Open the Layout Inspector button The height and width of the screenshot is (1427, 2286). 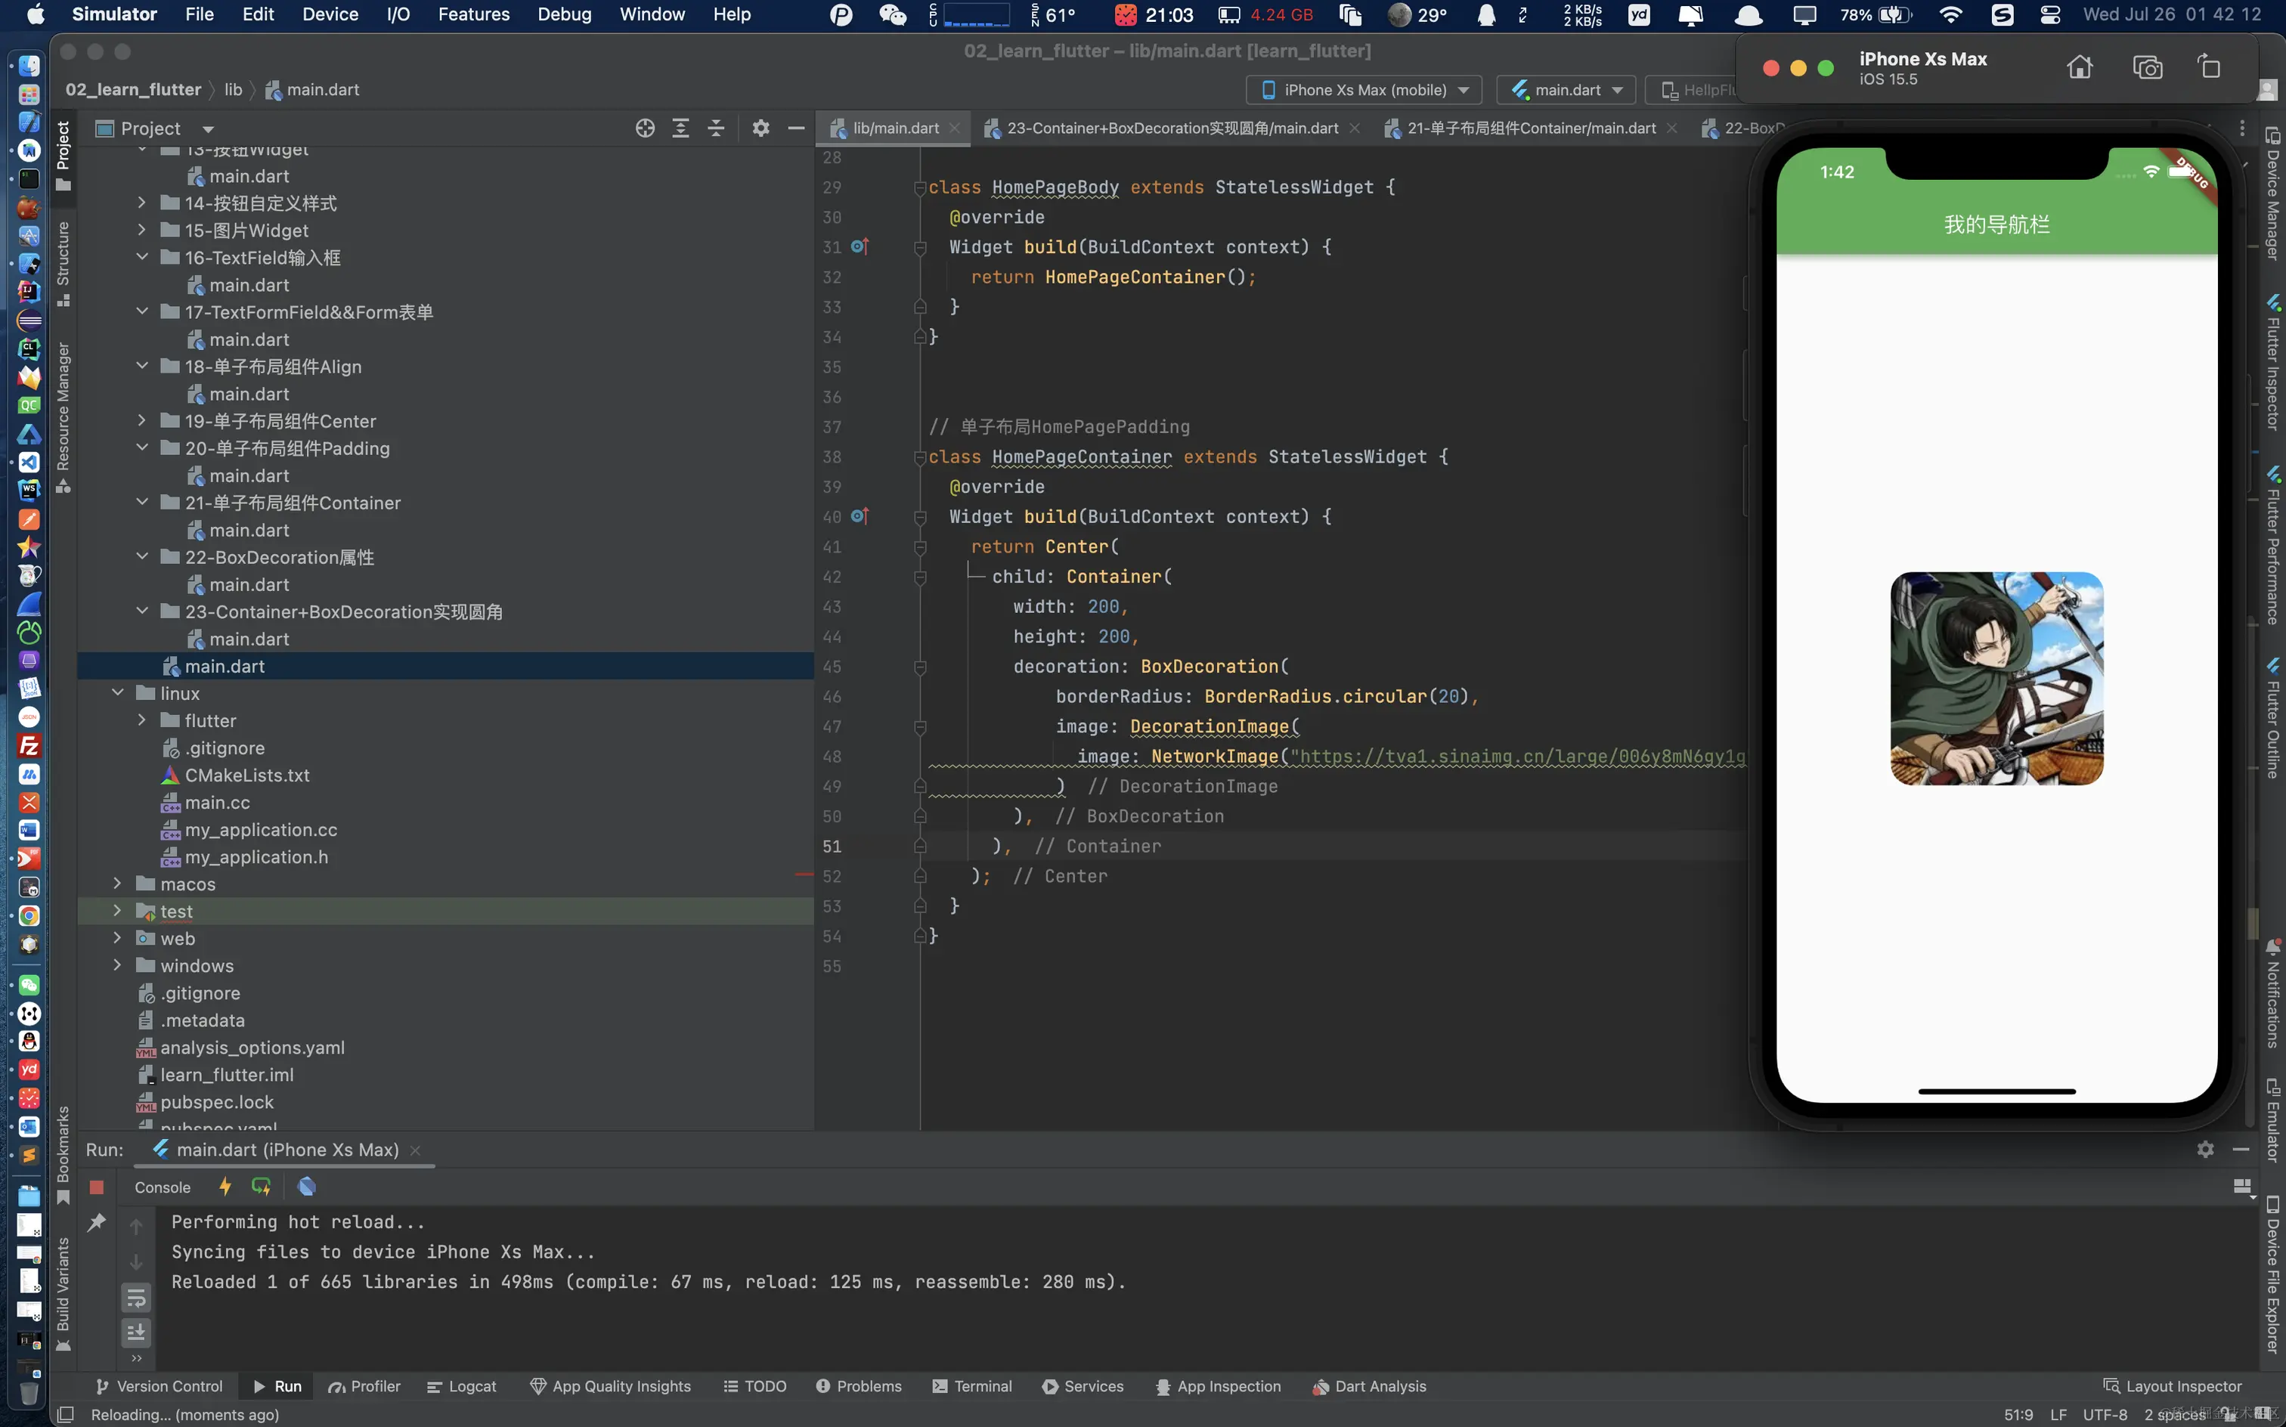[x=2172, y=1386]
